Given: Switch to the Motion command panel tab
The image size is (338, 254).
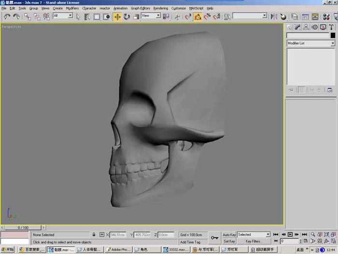Looking at the screenshot, I should click(314, 27).
